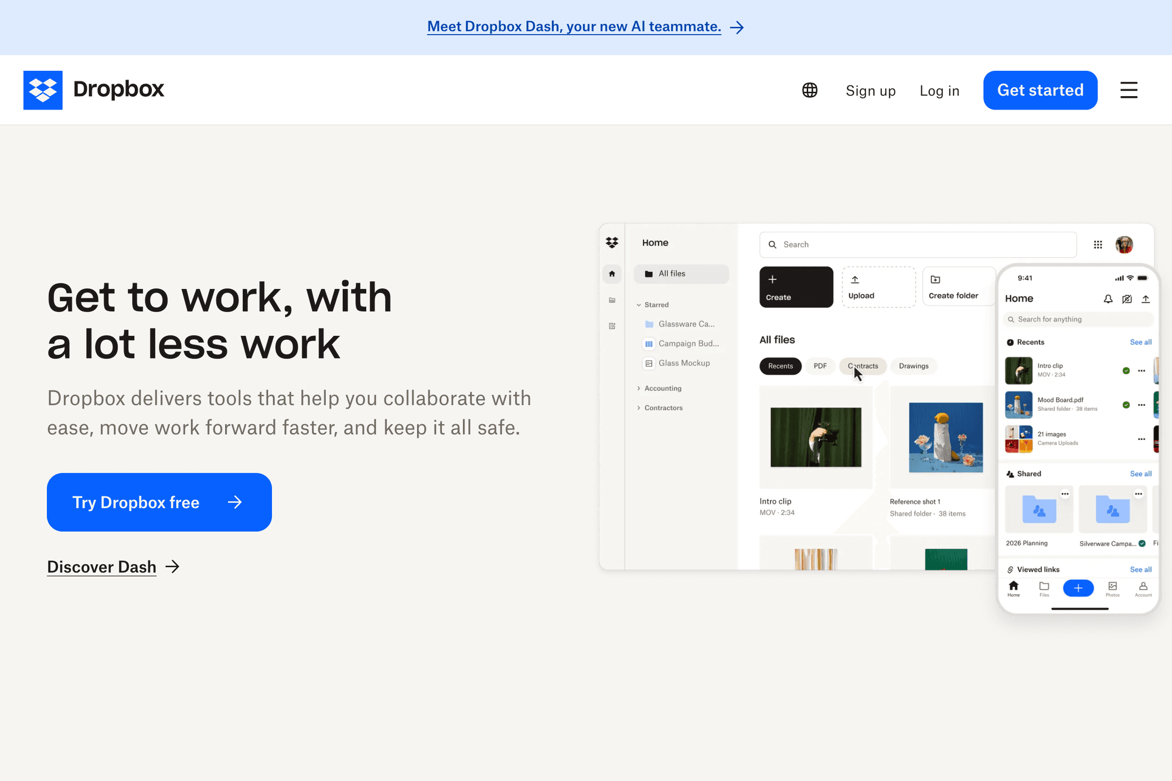Click See all next to Shared
Screen dimensions: 1172x781
(1140, 474)
